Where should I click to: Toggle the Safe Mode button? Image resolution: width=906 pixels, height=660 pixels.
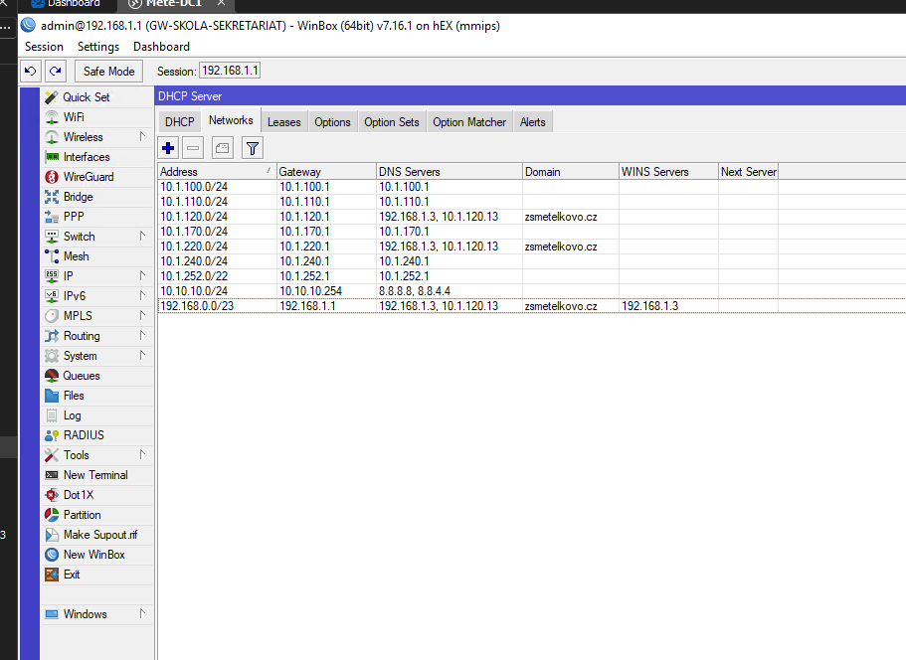coord(108,72)
